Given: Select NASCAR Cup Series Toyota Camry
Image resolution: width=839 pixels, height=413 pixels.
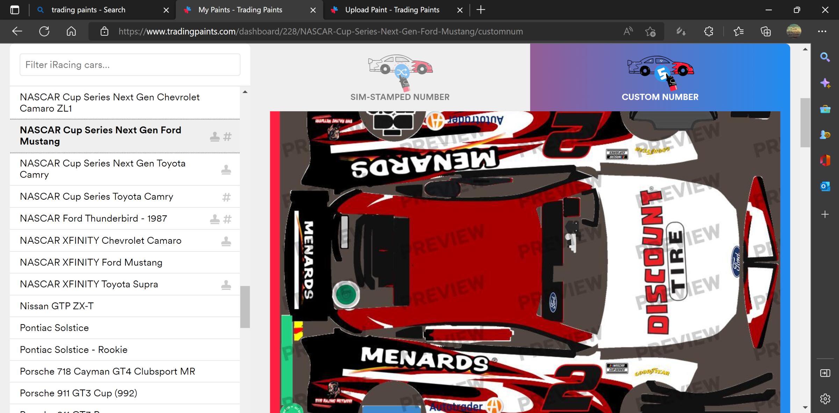Looking at the screenshot, I should (x=125, y=197).
